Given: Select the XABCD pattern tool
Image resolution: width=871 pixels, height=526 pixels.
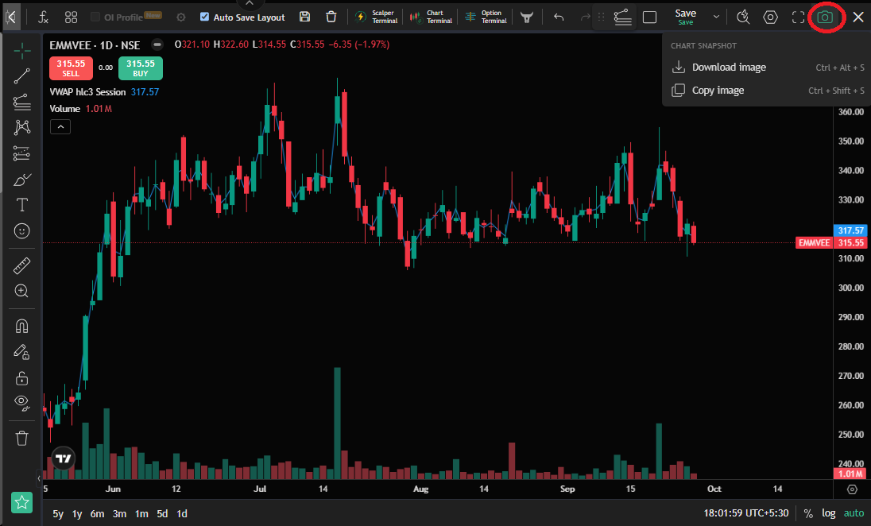Looking at the screenshot, I should point(21,128).
